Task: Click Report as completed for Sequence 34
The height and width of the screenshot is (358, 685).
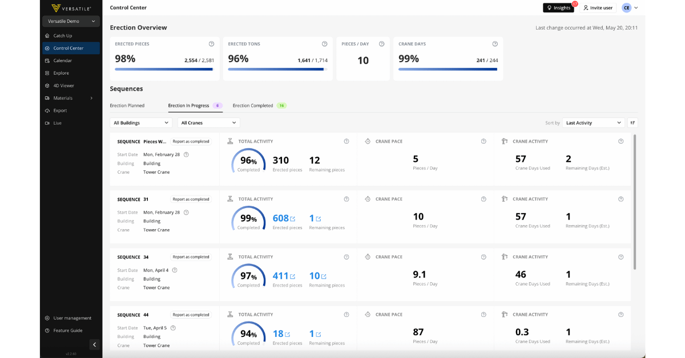Action: coord(191,257)
